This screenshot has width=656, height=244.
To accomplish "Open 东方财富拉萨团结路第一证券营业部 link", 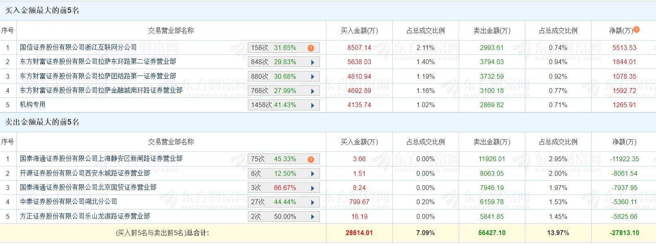I will (98, 76).
